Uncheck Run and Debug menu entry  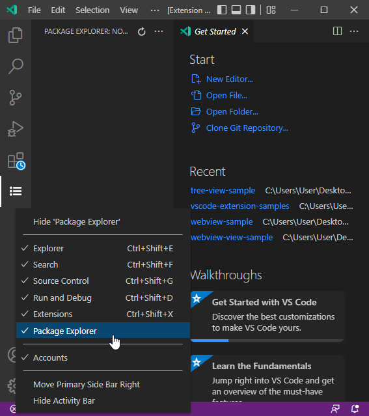tap(103, 298)
